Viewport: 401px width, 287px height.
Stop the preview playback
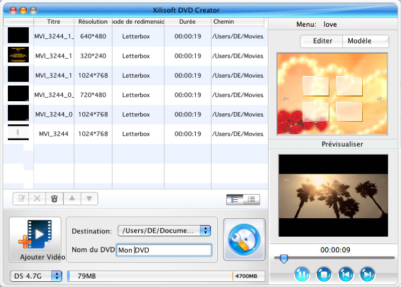324,274
